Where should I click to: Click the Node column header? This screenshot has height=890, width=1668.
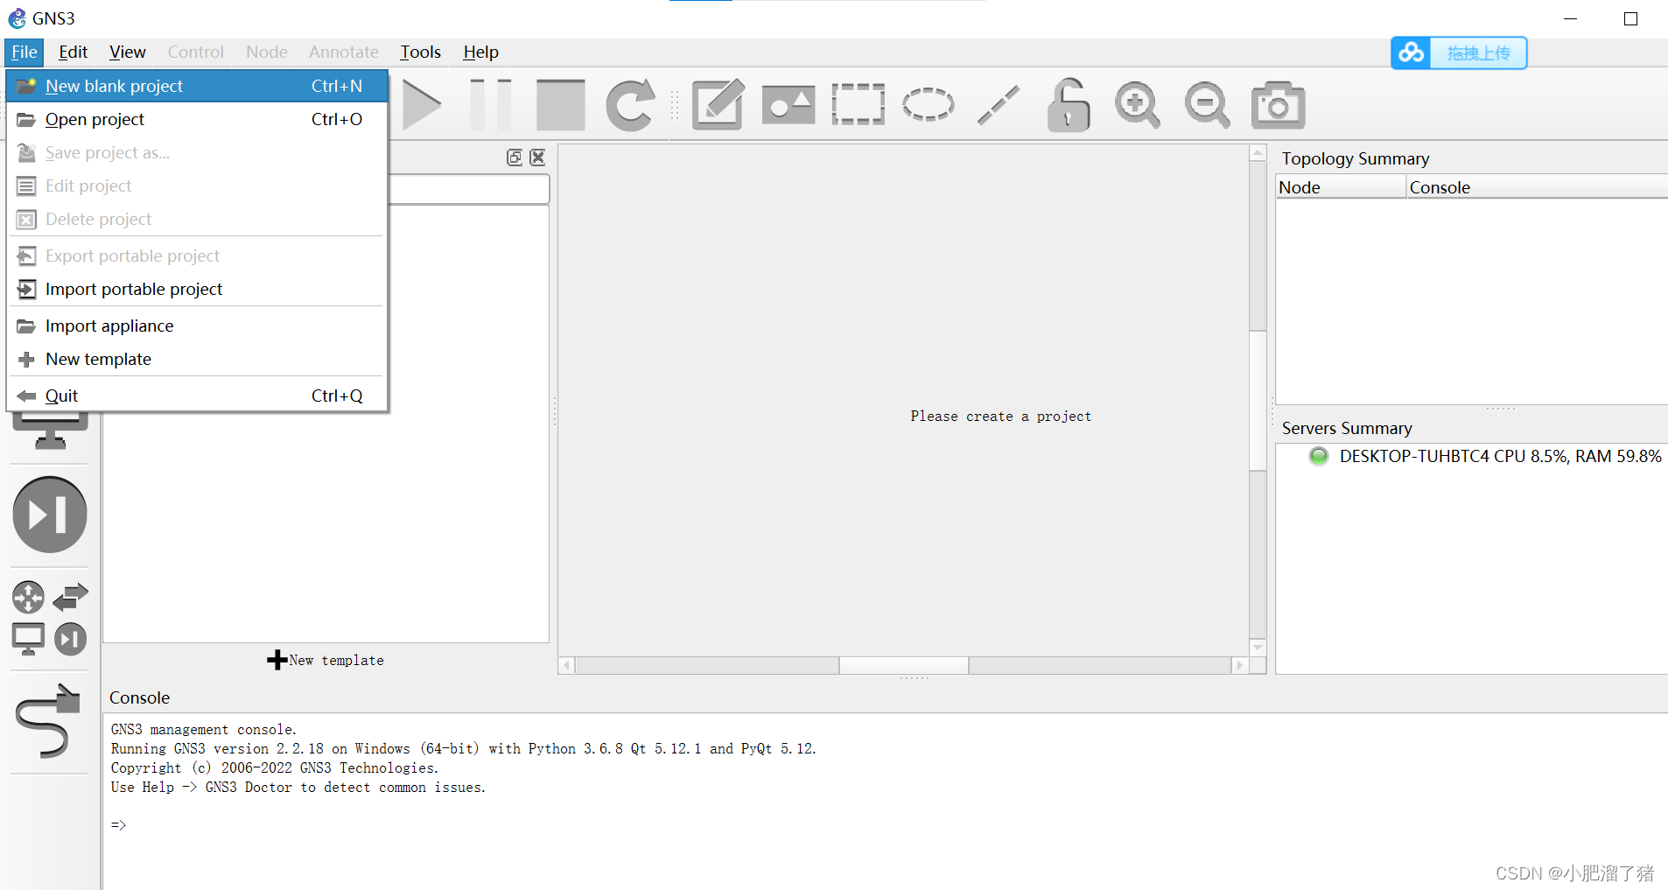[1341, 187]
